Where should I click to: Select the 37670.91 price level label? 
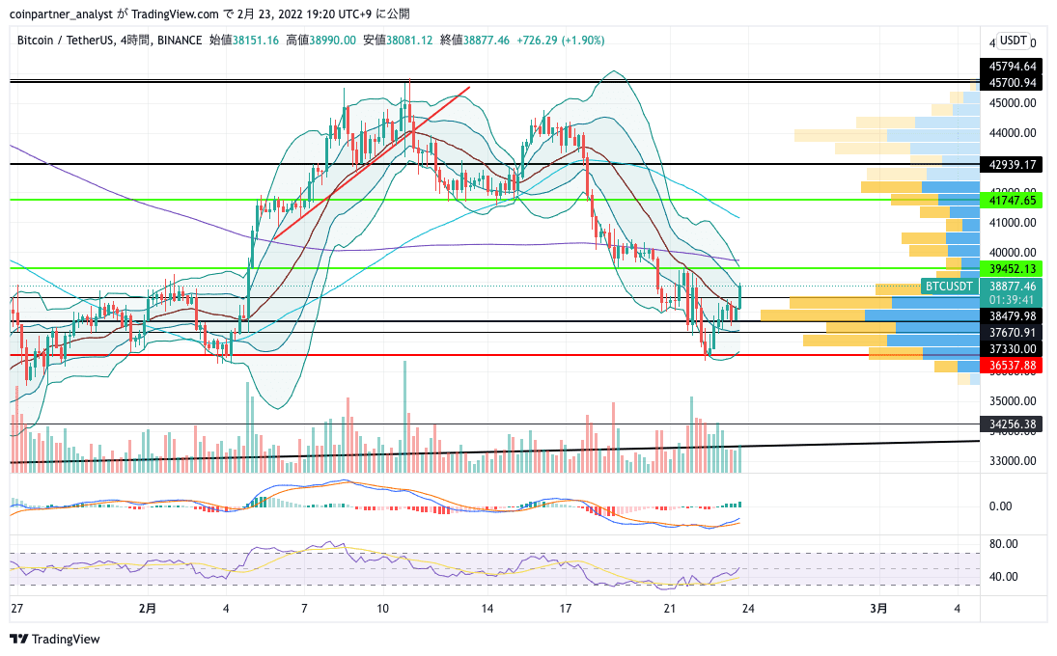[1012, 332]
